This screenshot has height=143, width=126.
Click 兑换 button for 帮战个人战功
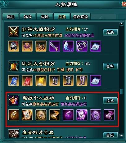[110, 101]
